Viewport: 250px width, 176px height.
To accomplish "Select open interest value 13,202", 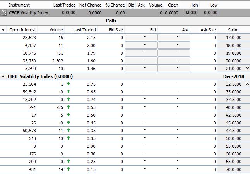I will [x=29, y=100].
